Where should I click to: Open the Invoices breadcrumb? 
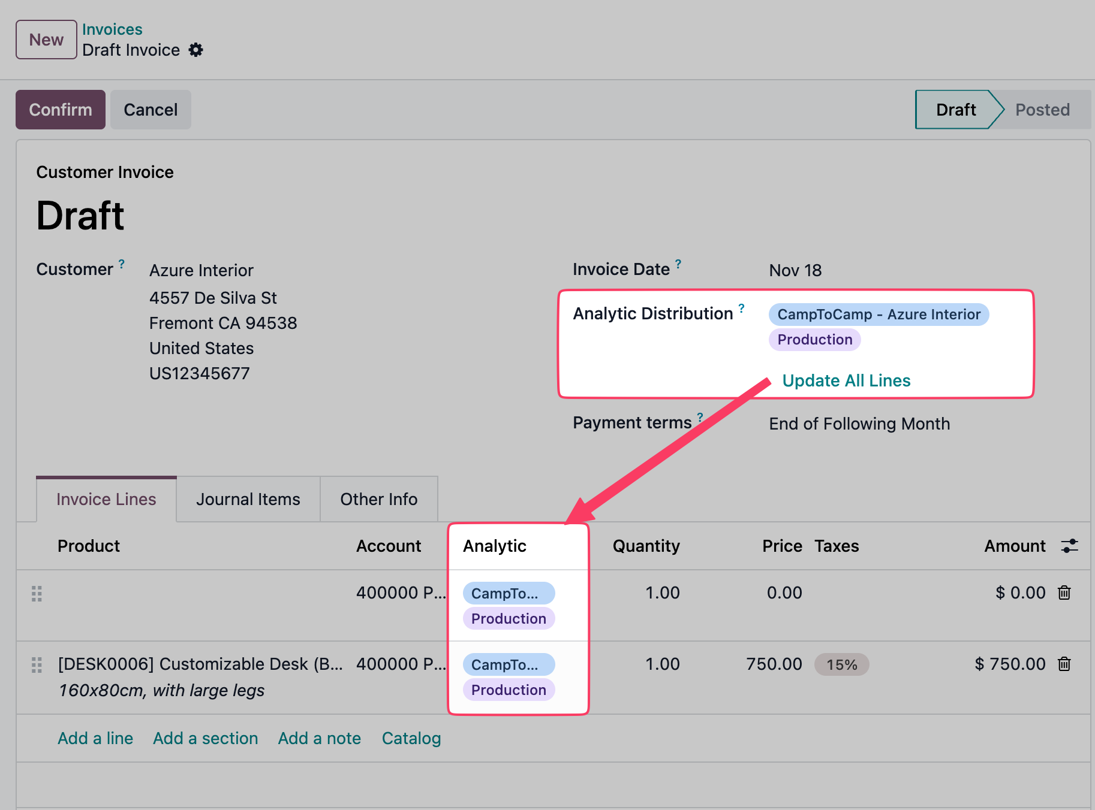112,29
